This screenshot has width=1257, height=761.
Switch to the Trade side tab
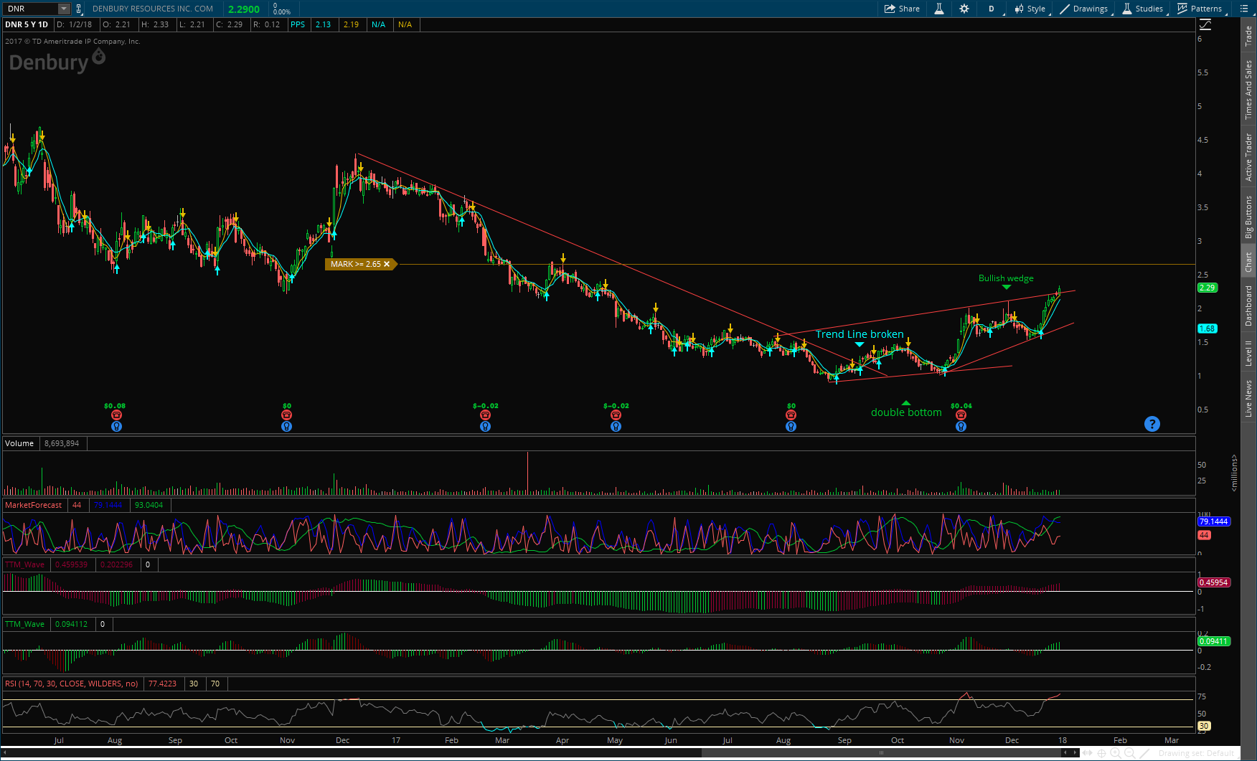(x=1248, y=35)
